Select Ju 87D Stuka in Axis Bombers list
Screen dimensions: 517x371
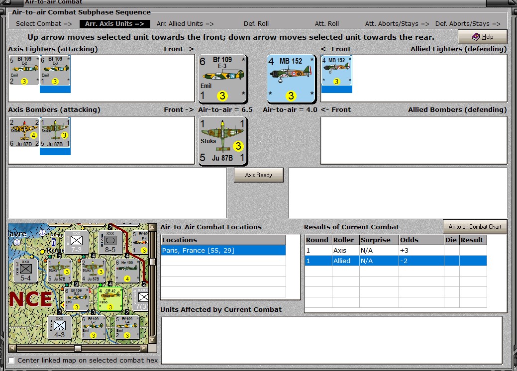pyautogui.click(x=24, y=132)
